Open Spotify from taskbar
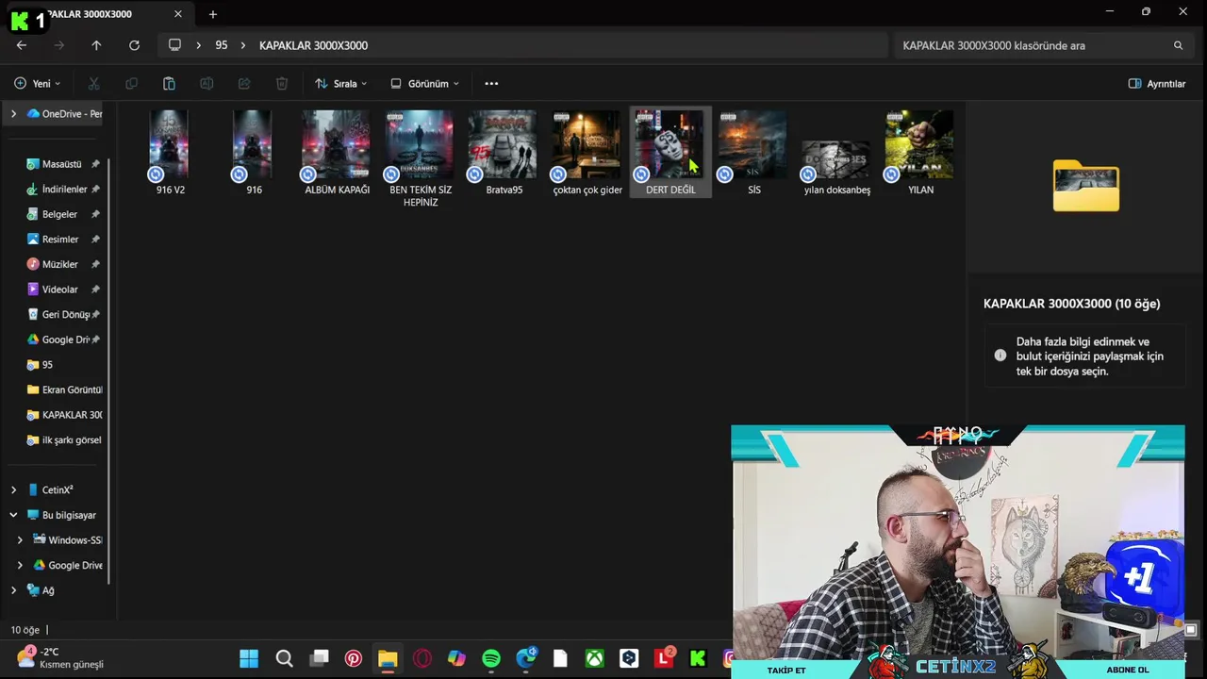 pyautogui.click(x=491, y=658)
